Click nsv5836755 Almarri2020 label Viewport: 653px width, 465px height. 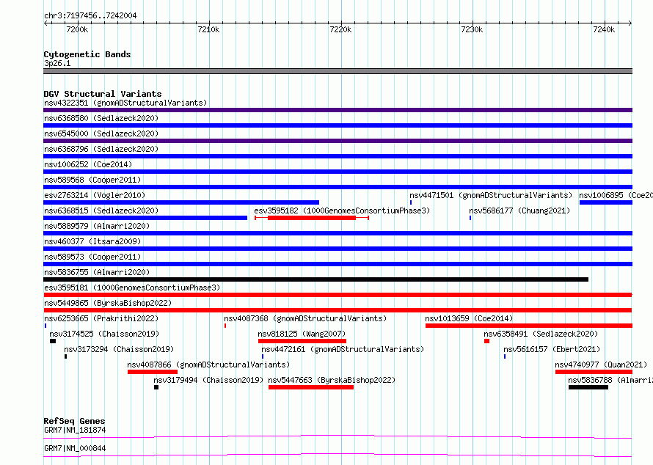point(97,272)
